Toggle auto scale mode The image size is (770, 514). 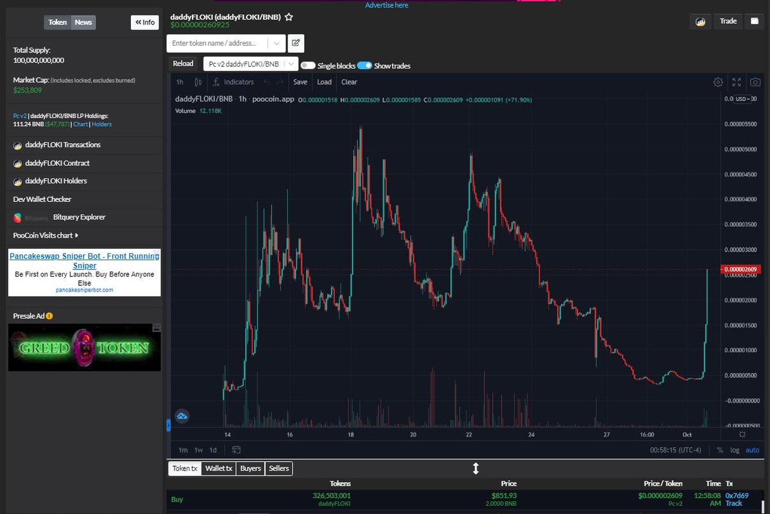(x=752, y=450)
